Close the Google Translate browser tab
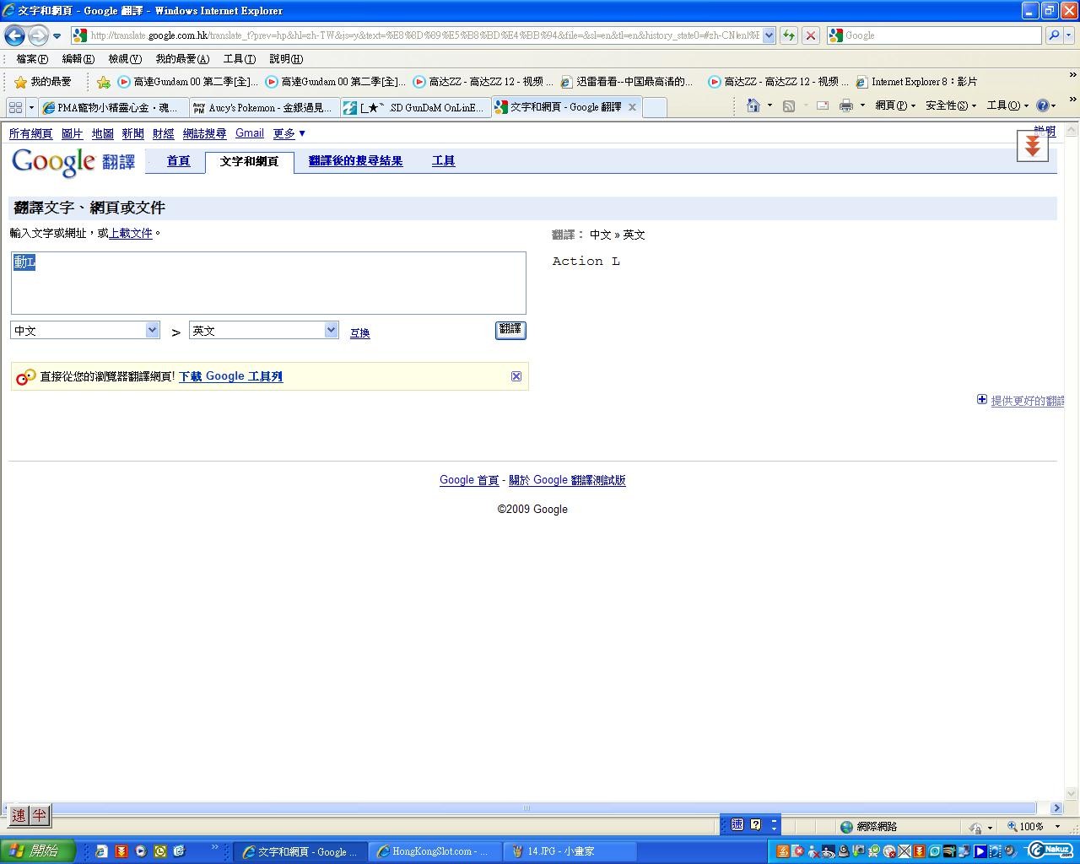The width and height of the screenshot is (1080, 864). pyautogui.click(x=632, y=107)
